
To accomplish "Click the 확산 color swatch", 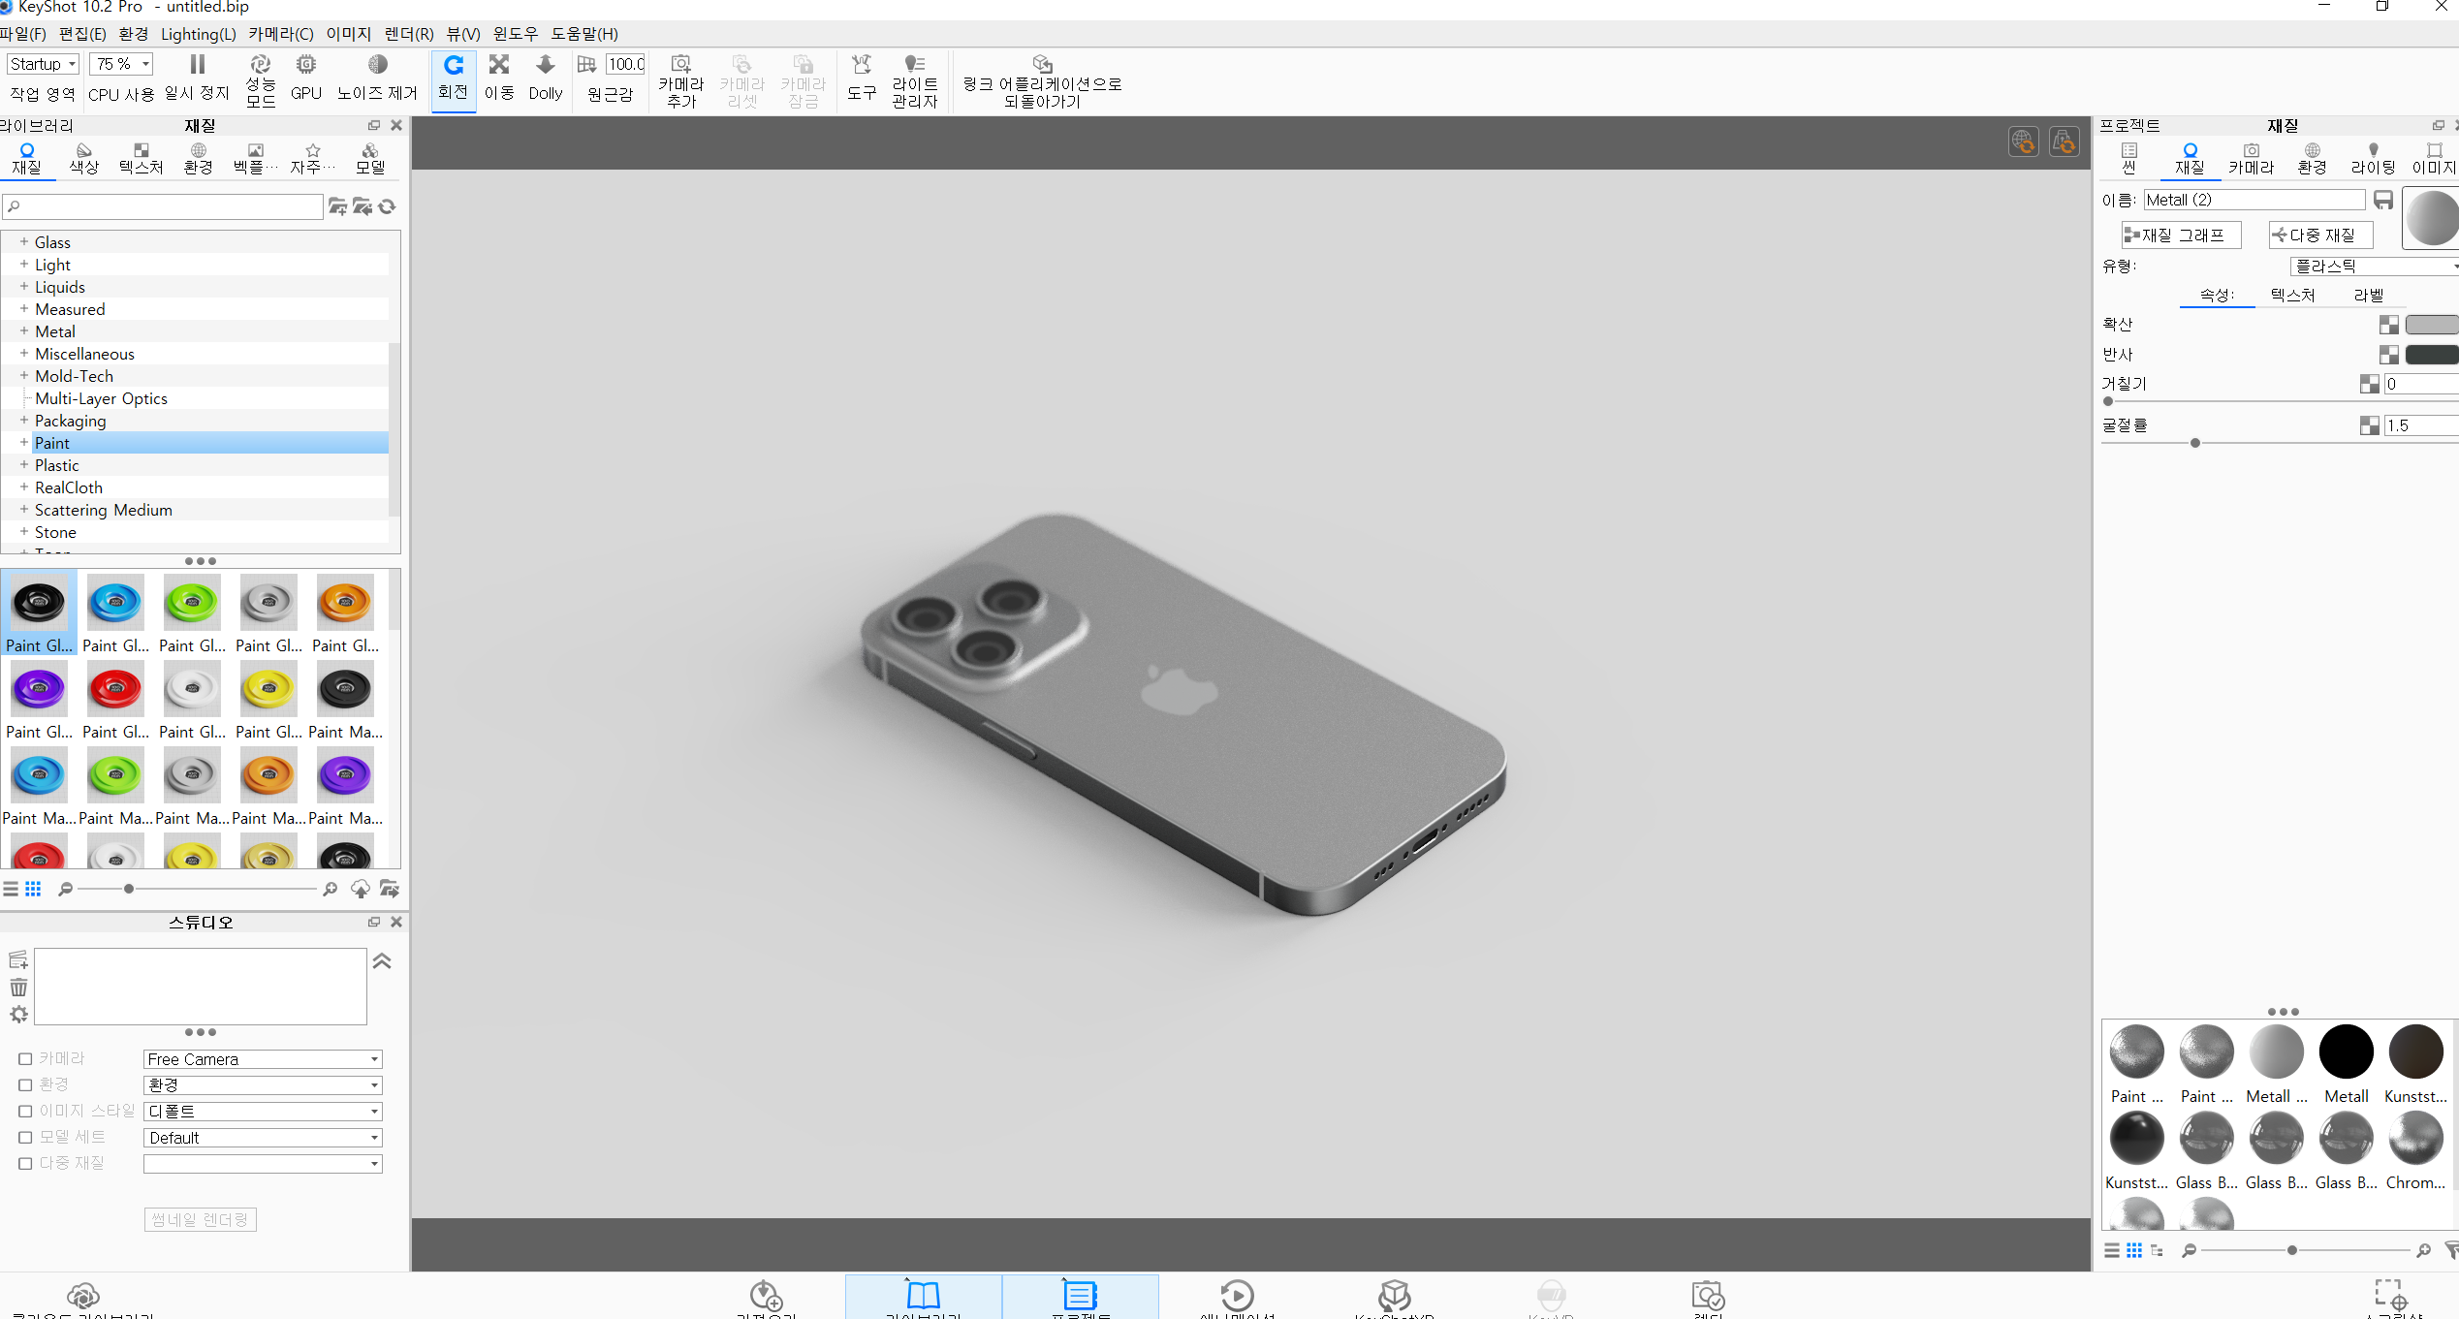I will [2432, 325].
